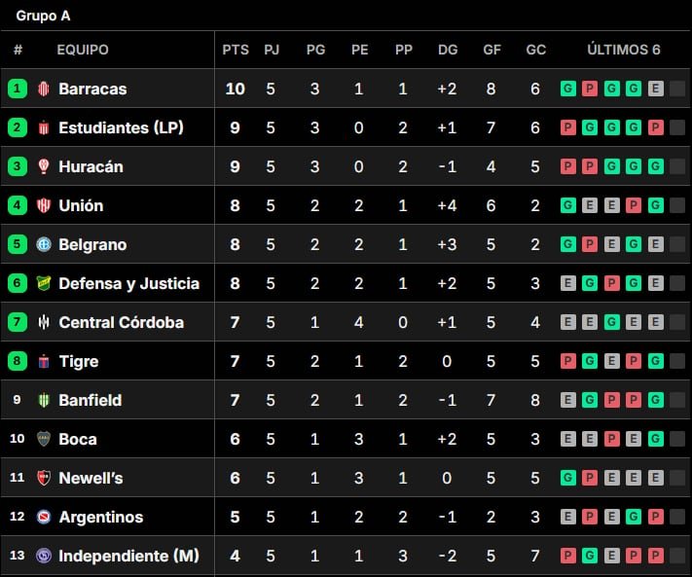This screenshot has height=577, width=692.
Task: Click the Belgrano team crest icon
Action: [x=44, y=244]
